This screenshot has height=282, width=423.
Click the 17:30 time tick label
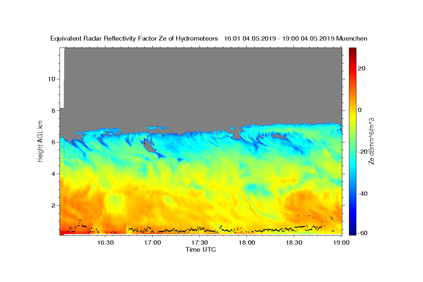point(200,243)
